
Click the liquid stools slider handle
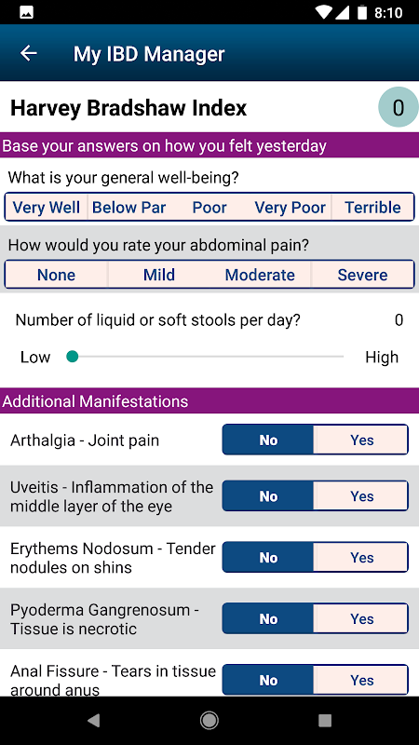click(x=73, y=357)
